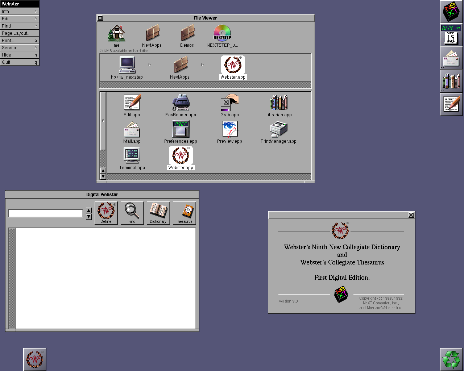The height and width of the screenshot is (371, 464).
Task: Click the NeXT cube in the about panel
Action: tap(341, 294)
